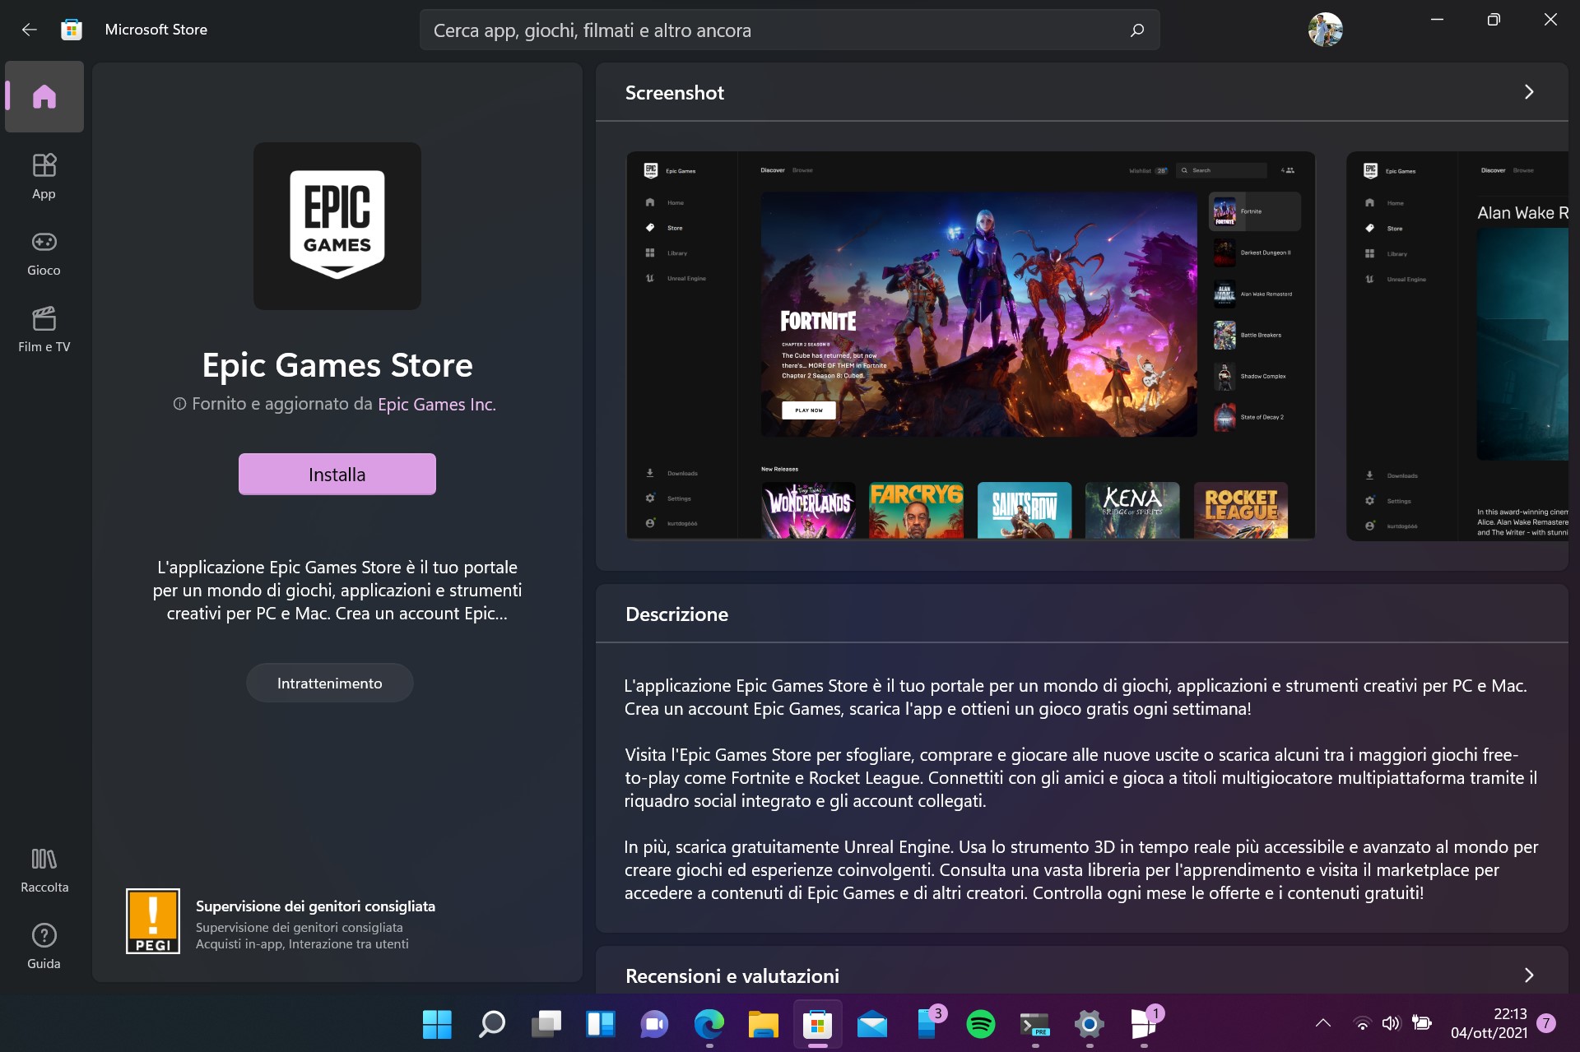Open the Epic Games Inc. publisher link
The width and height of the screenshot is (1580, 1052).
point(436,404)
